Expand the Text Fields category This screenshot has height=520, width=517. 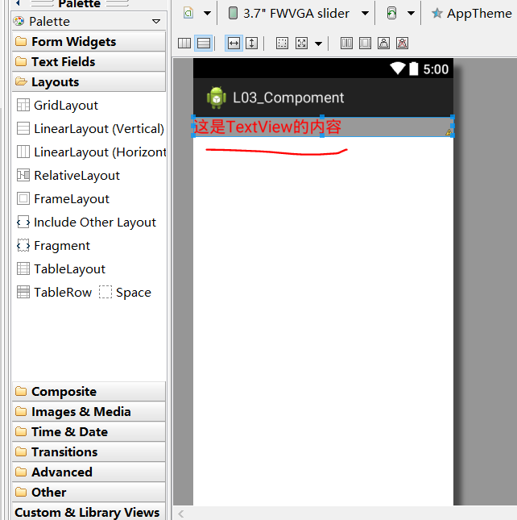click(89, 62)
